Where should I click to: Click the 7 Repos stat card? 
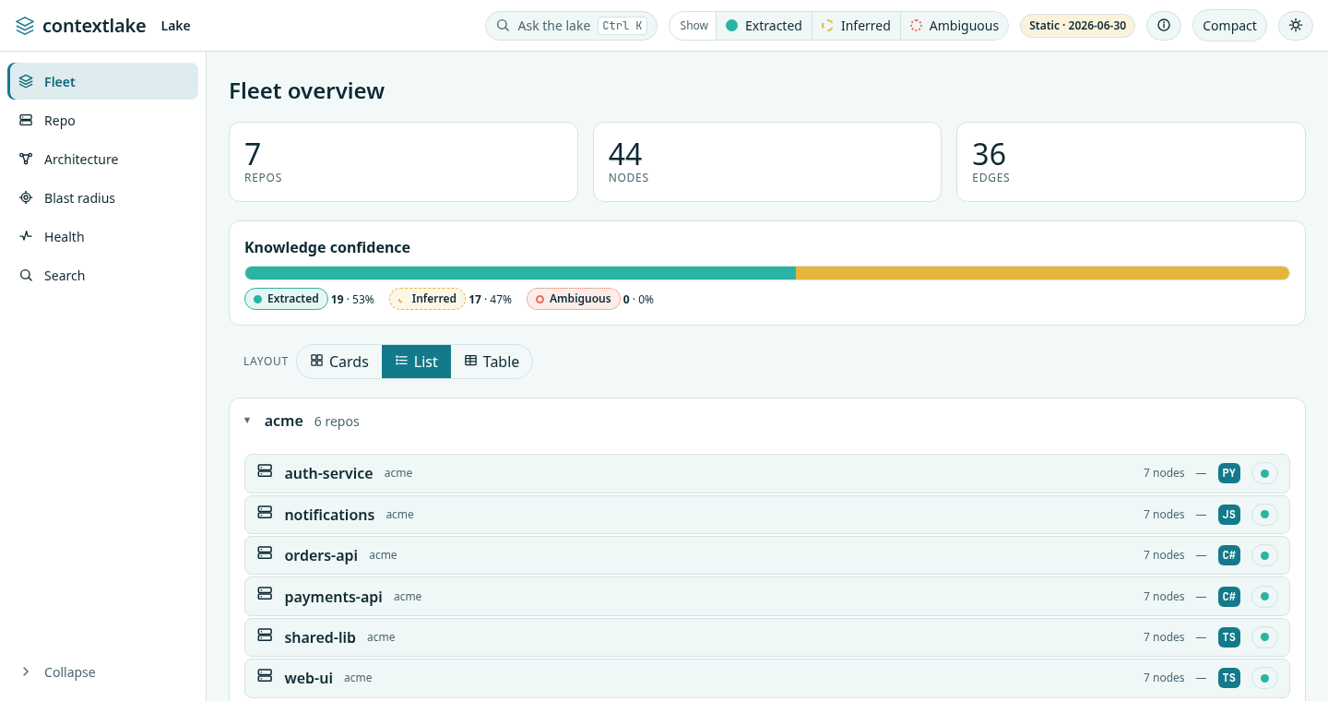(403, 161)
